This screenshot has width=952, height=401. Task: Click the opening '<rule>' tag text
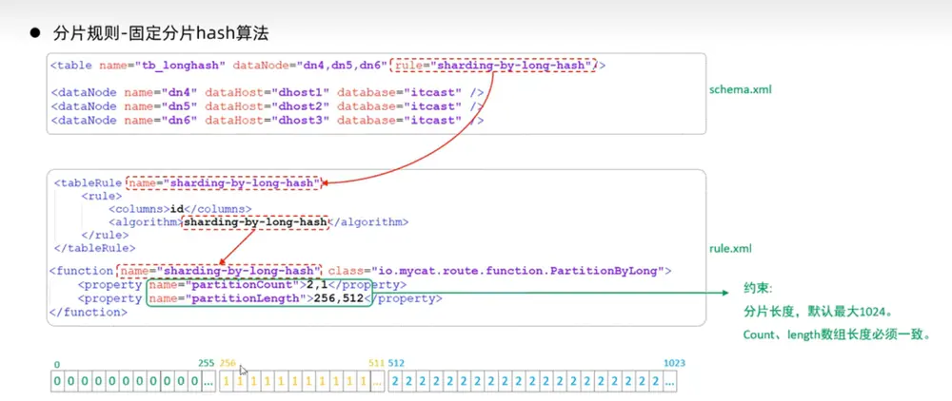102,196
